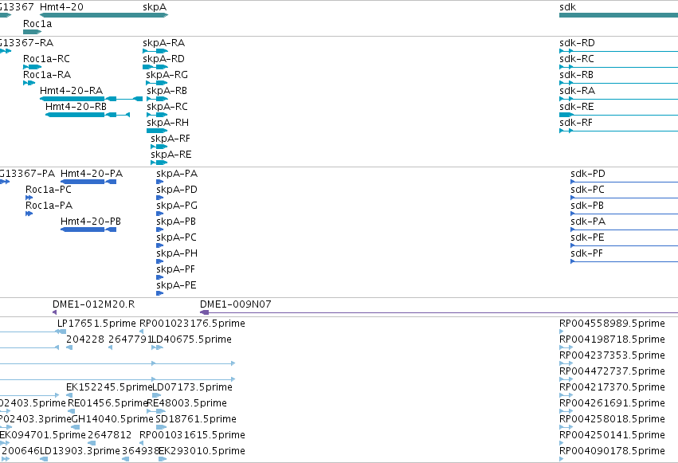Select the Hmt4-20-PA protein label

[92, 174]
